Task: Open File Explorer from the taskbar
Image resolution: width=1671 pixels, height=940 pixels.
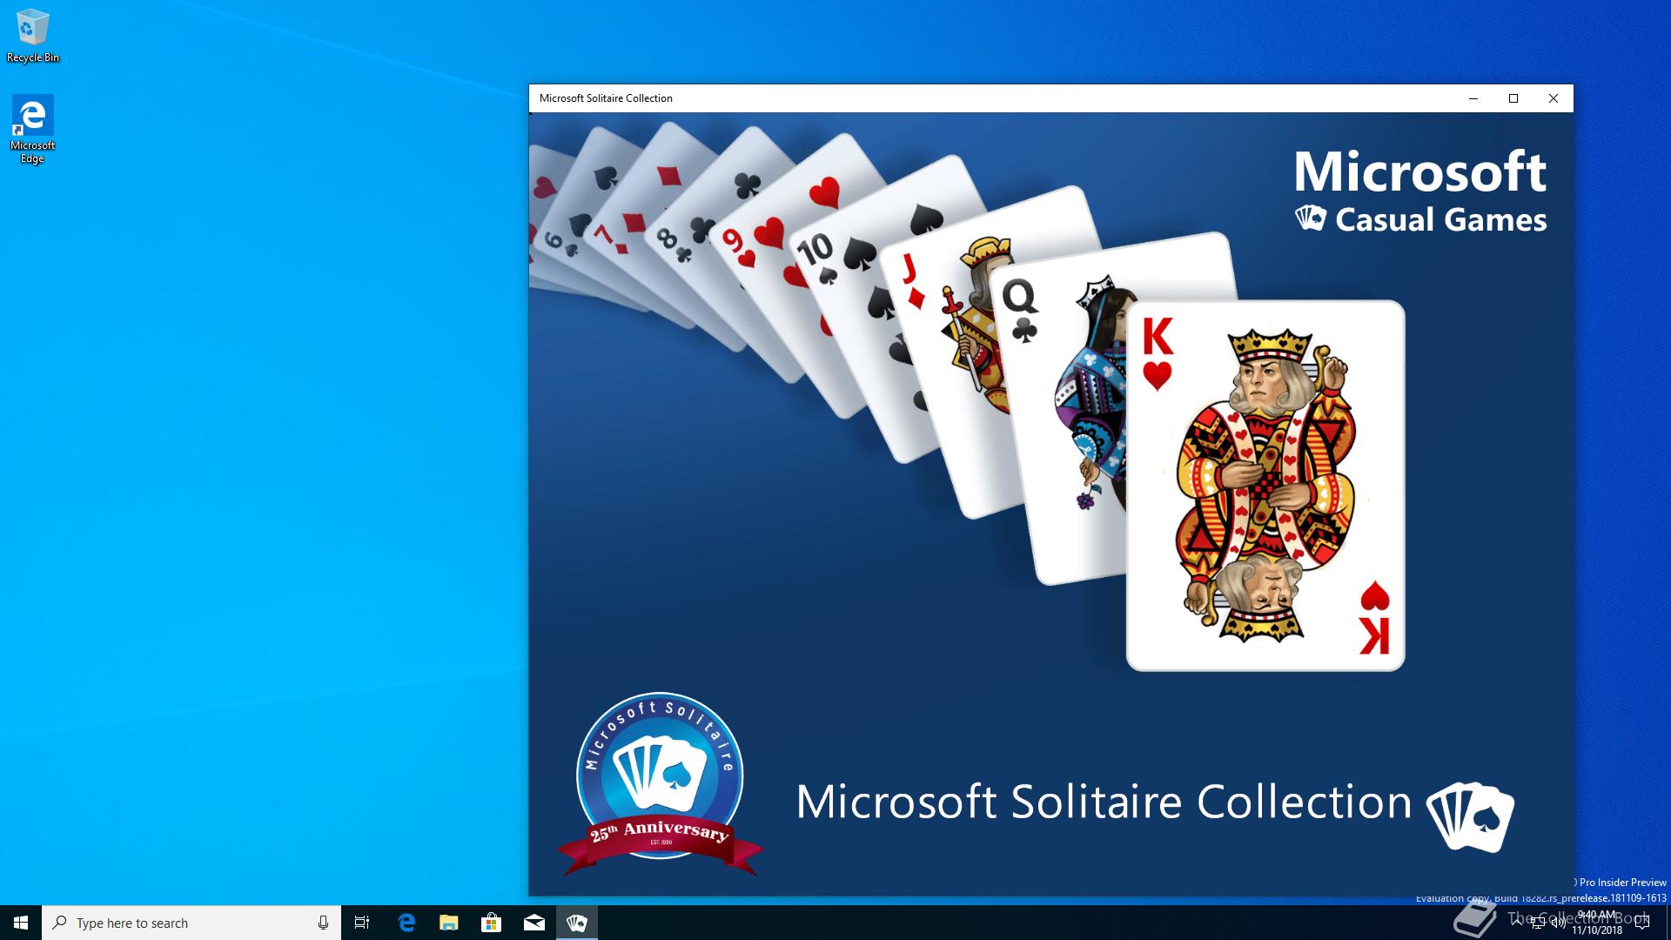Action: click(449, 923)
